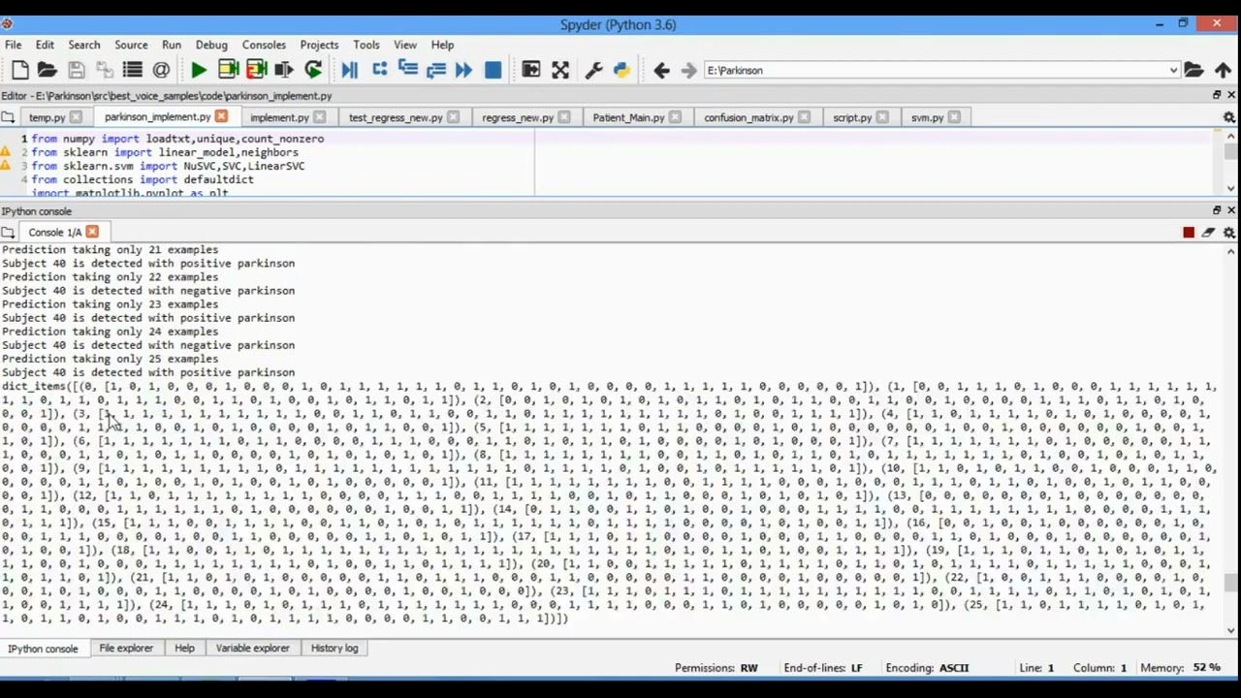The height and width of the screenshot is (698, 1241).
Task: Go forward with the right arrow
Action: tap(689, 70)
